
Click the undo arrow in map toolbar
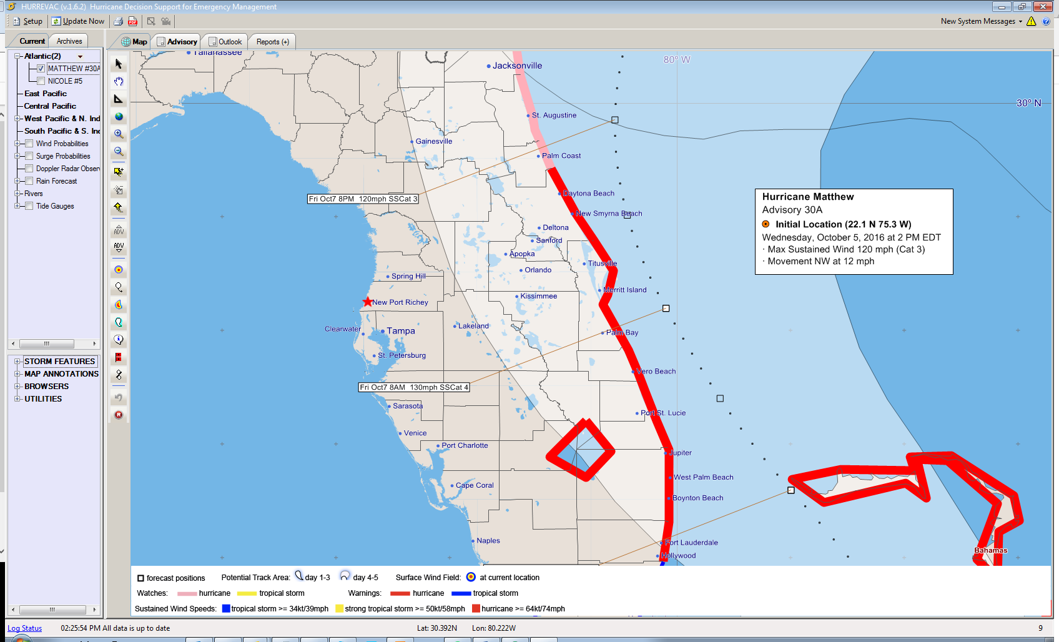[x=119, y=397]
